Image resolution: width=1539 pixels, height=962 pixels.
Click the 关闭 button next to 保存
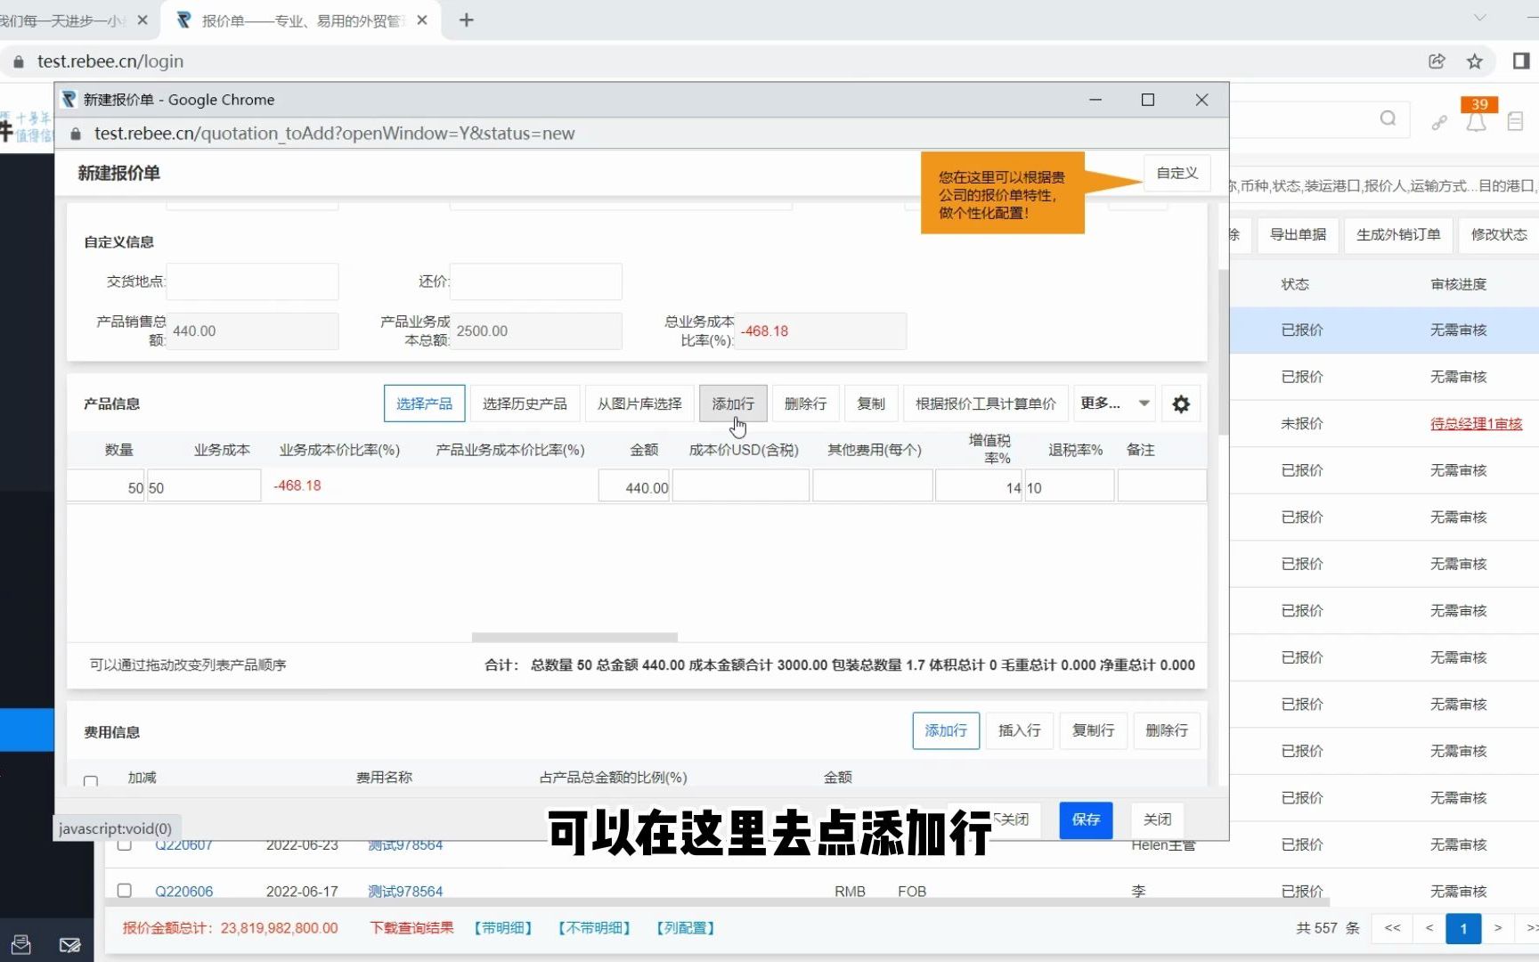point(1157,819)
